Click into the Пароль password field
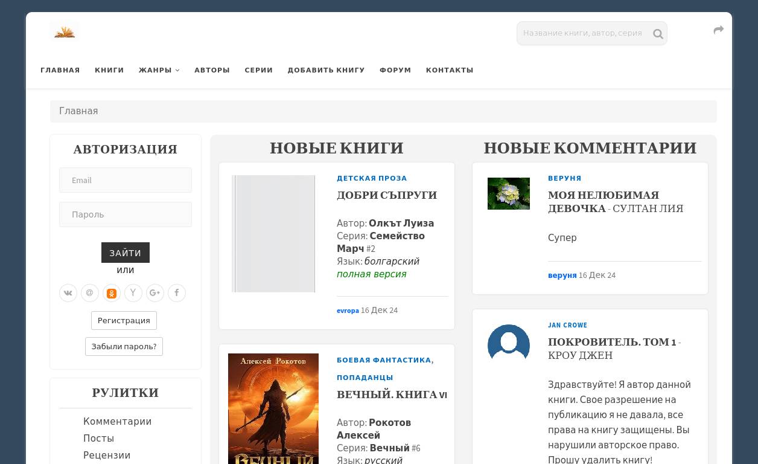This screenshot has width=758, height=464. [x=126, y=214]
